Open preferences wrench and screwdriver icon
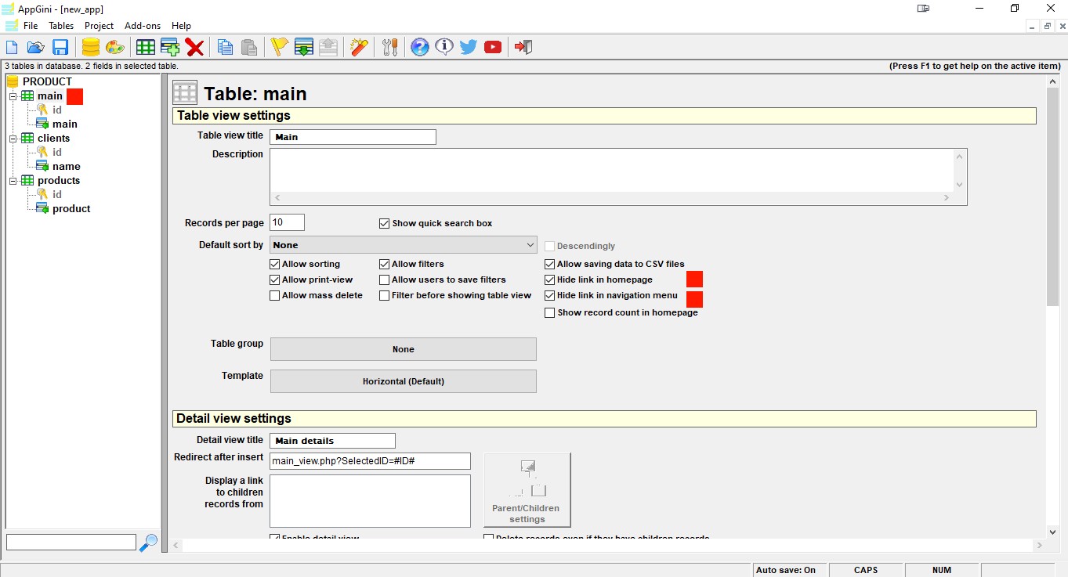1068x577 pixels. pos(390,48)
